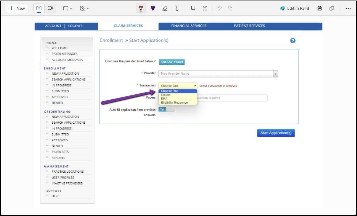Select the purple highlighter tool
Image resolution: width=357 pixels, height=216 pixels.
[x=153, y=8]
